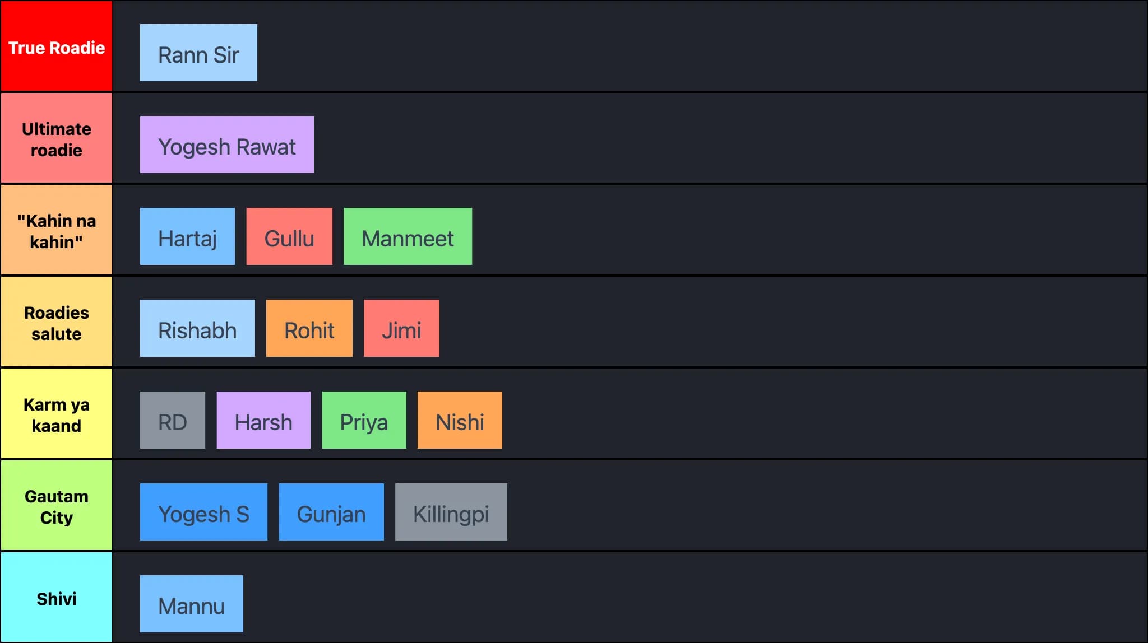Select the orange Nishi tile
1148x643 pixels.
point(460,420)
